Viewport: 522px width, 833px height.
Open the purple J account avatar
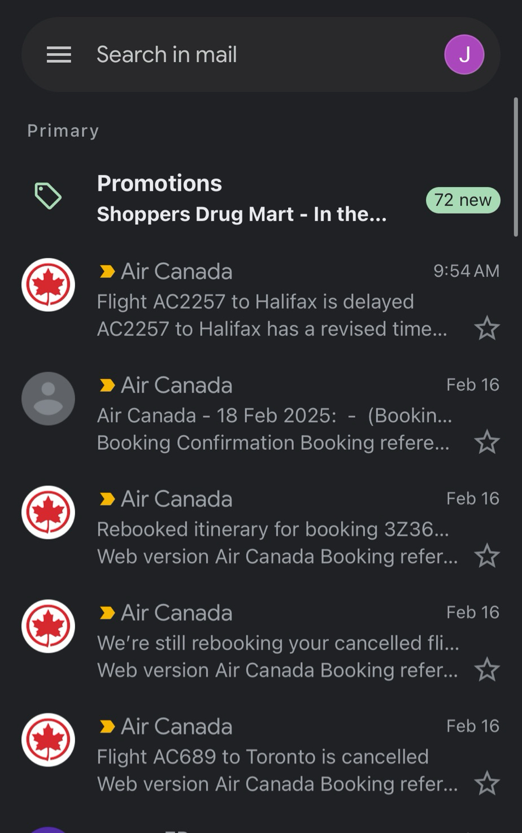tap(464, 55)
